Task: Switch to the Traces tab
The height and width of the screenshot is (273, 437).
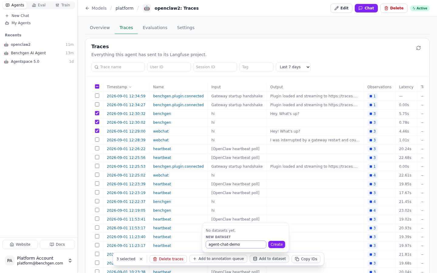Action: tap(126, 28)
